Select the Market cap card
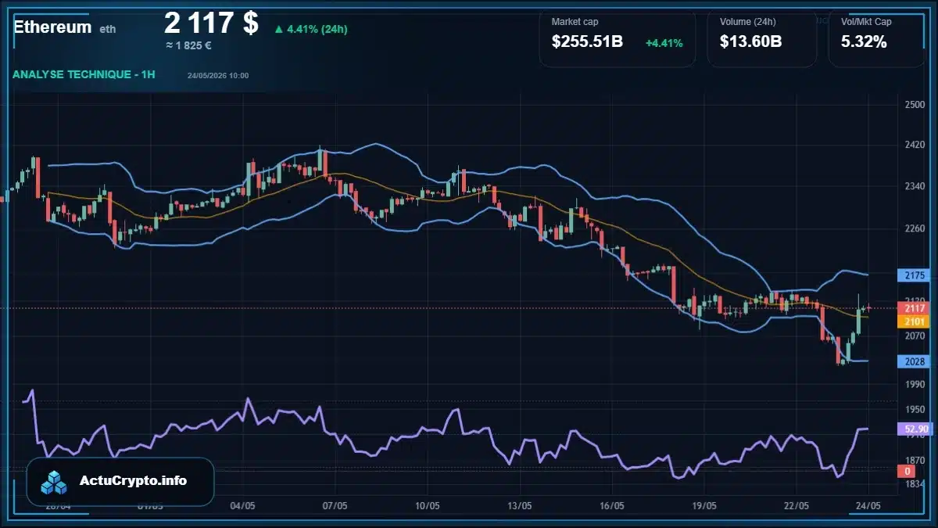The width and height of the screenshot is (938, 528). coord(618,38)
